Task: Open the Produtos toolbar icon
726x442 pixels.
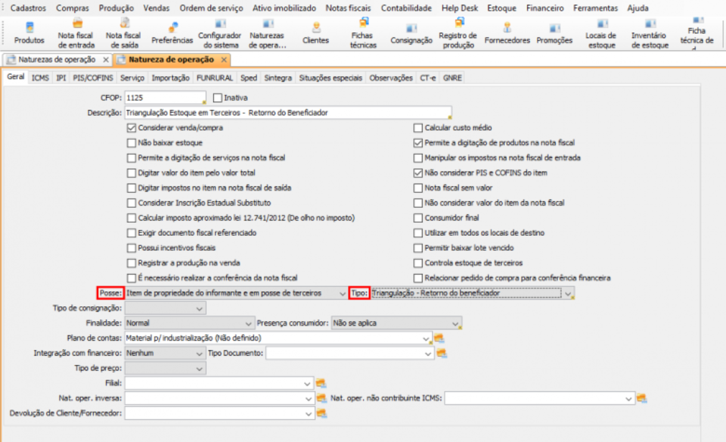Action: coord(29,33)
